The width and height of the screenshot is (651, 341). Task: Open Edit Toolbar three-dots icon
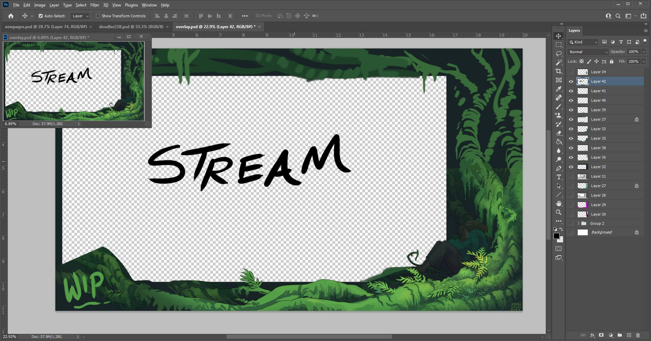point(559,221)
